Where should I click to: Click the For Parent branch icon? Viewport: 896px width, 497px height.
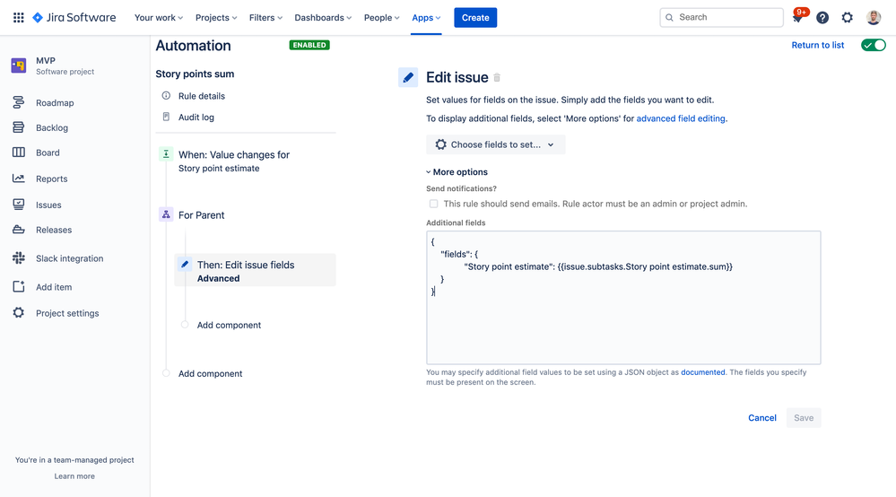click(166, 214)
